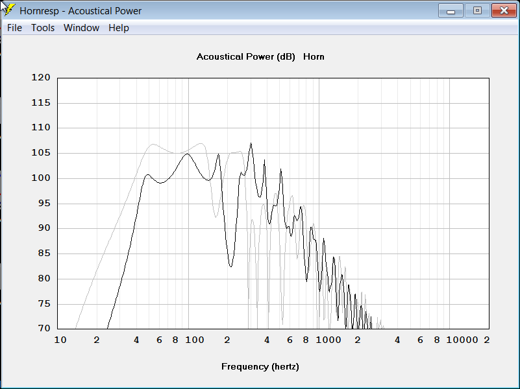The image size is (520, 389).
Task: Open the File menu
Action: 14,28
